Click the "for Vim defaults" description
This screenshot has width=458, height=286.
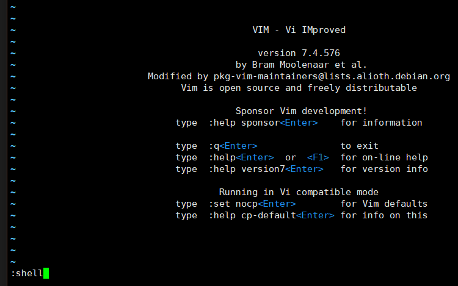tap(384, 204)
